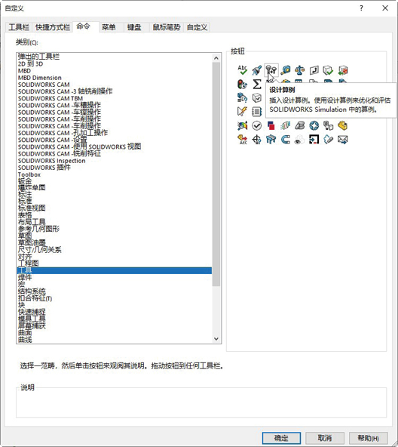This screenshot has height=447, width=398.
Task: Select the box with checkmark icon
Action: 257,98
